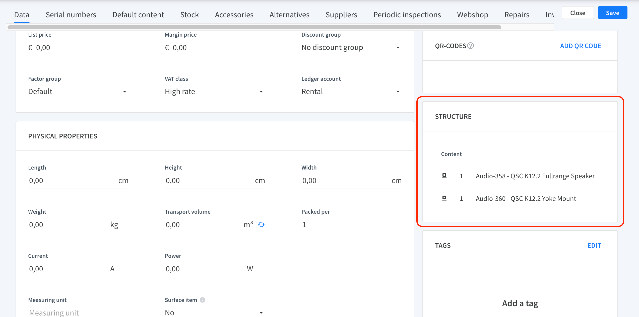The image size is (639, 317).
Task: Switch to the Data tab
Action: tap(22, 15)
